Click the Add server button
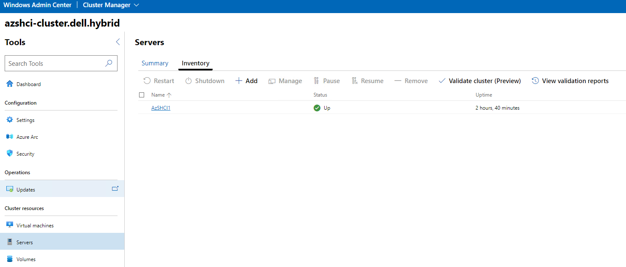The image size is (626, 267). pos(246,81)
